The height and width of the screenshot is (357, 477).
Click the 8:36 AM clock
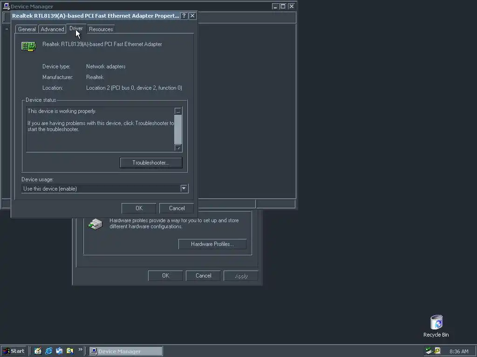tap(459, 351)
